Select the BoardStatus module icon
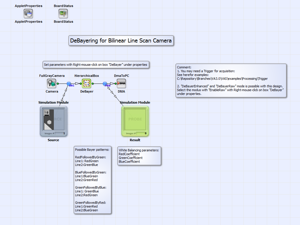 tap(63, 13)
